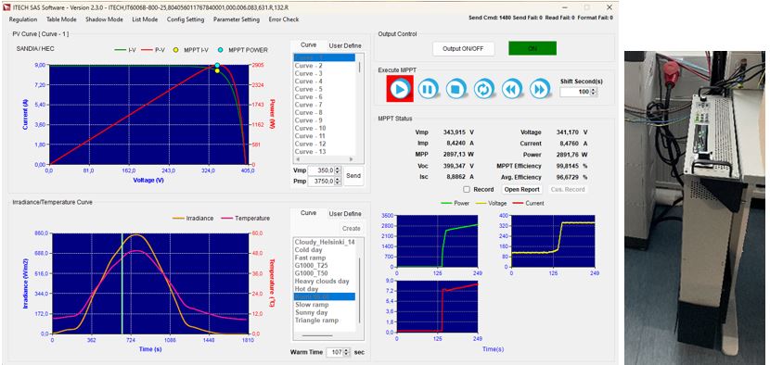770x365 pixels.
Task: Open the Parameter Setting menu
Action: pyautogui.click(x=237, y=19)
